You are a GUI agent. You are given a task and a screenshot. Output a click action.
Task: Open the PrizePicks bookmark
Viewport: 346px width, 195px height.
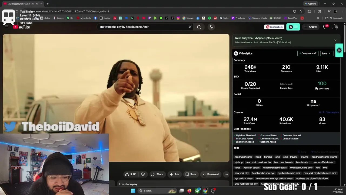[x=238, y=18]
